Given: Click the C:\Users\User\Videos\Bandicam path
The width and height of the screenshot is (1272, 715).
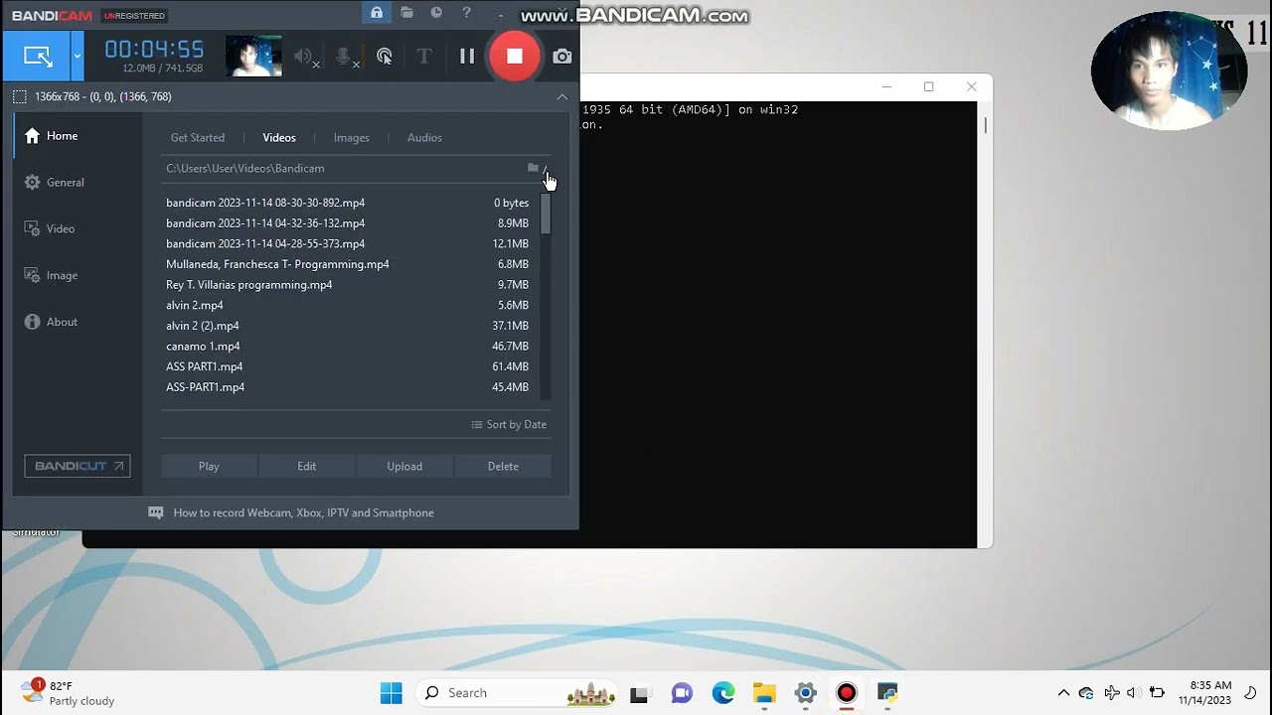Looking at the screenshot, I should pyautogui.click(x=245, y=169).
